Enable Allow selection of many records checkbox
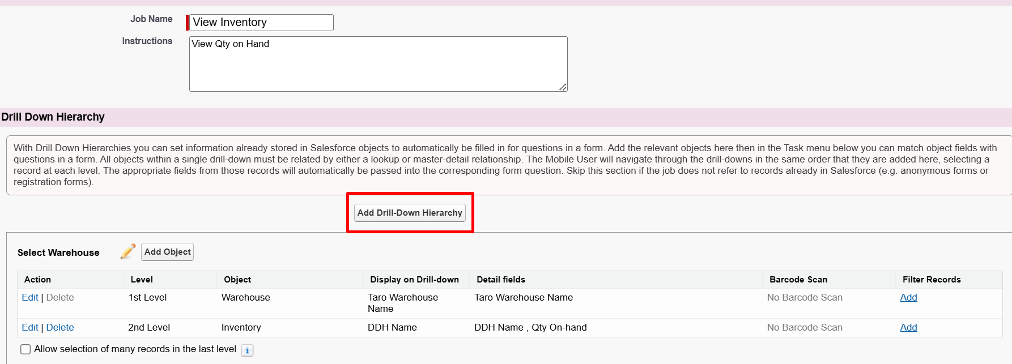 pyautogui.click(x=25, y=349)
